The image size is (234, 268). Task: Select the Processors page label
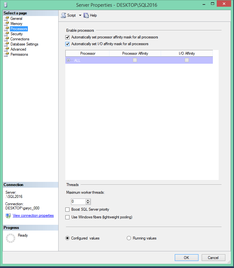19,29
